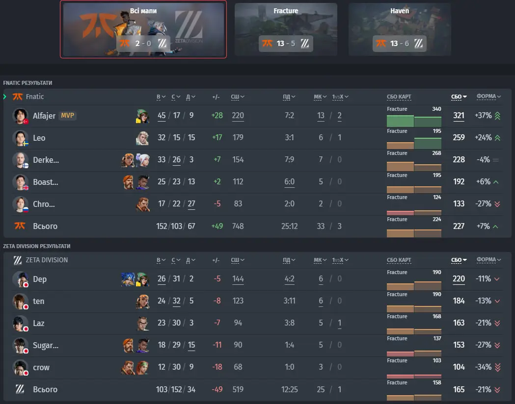Screen dimensions: 515x404
Task: Click ZETA logo in Всього row
Action: click(x=20, y=389)
